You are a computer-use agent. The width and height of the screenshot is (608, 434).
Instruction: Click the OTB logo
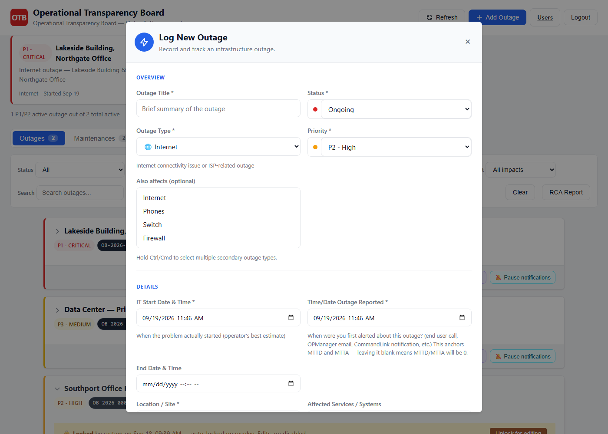[19, 17]
